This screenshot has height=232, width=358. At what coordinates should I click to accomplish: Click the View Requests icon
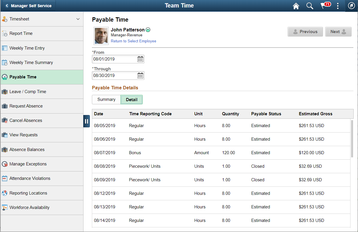[5, 135]
